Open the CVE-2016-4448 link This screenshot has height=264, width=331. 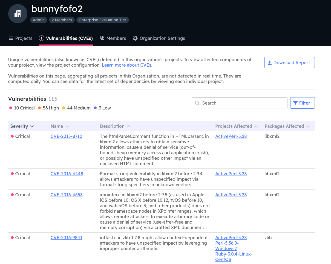(67, 174)
